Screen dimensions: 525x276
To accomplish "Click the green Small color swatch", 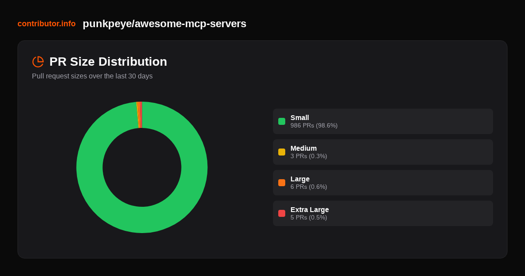I will click(282, 121).
